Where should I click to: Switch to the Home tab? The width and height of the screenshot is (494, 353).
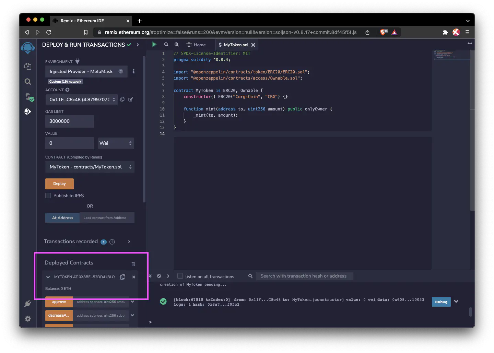[196, 45]
